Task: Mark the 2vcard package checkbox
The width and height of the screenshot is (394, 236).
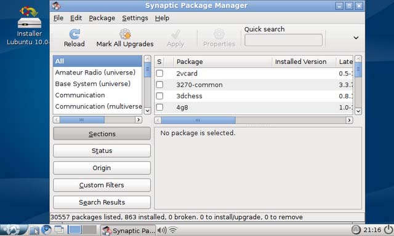Action: [159, 73]
